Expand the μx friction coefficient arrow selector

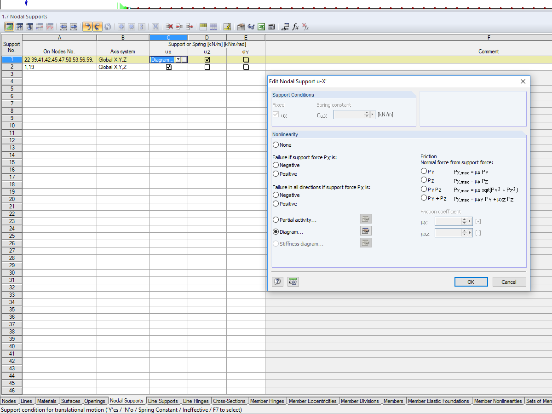(470, 221)
